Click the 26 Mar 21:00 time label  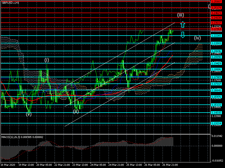[x=170, y=165]
